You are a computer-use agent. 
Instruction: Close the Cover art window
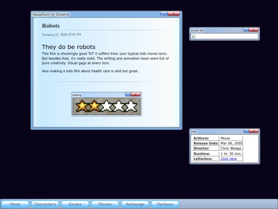click(253, 30)
